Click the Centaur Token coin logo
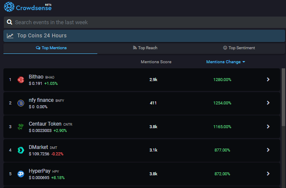The image size is (286, 188). pyautogui.click(x=21, y=126)
